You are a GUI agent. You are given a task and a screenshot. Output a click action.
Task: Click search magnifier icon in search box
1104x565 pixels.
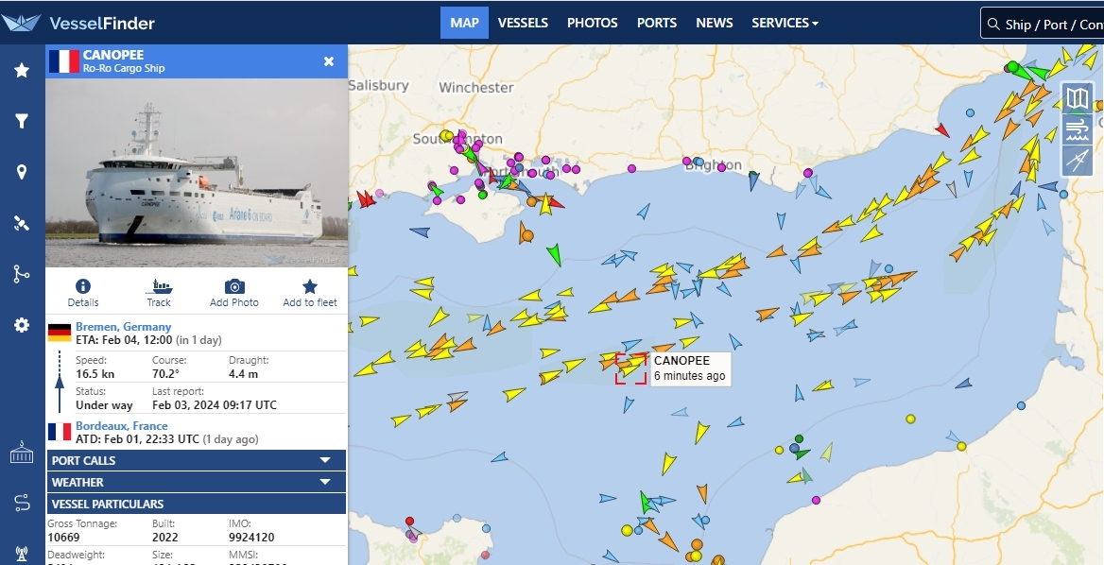coord(993,24)
